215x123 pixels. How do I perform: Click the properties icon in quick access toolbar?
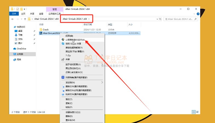(x=18, y=9)
